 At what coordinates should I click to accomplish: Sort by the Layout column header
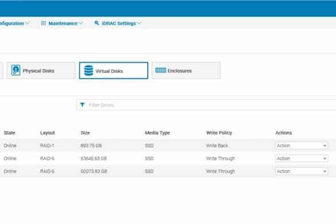47,133
